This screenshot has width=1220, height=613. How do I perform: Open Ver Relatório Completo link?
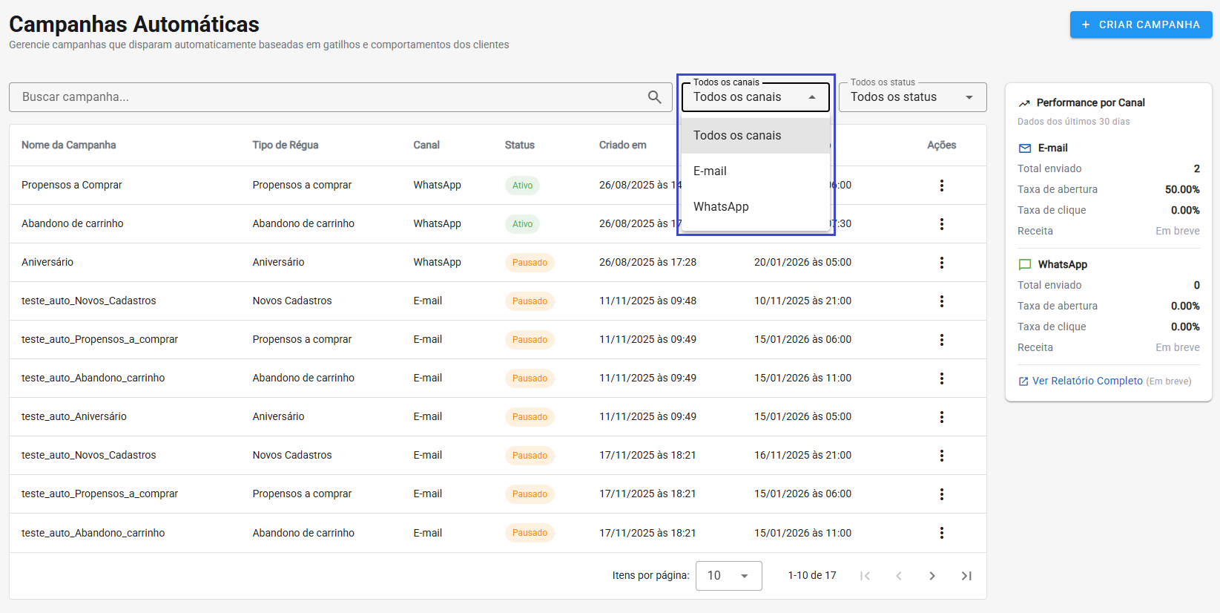pos(1087,381)
